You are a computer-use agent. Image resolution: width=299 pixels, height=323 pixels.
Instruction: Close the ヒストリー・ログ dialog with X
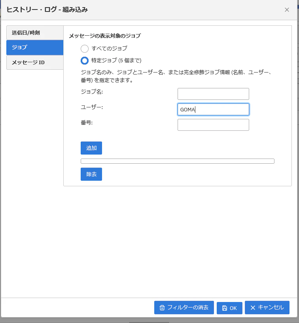[x=287, y=10]
